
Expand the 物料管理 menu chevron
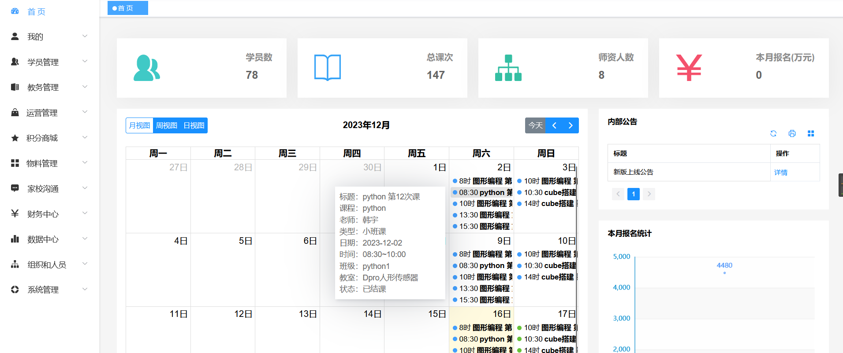click(x=85, y=162)
